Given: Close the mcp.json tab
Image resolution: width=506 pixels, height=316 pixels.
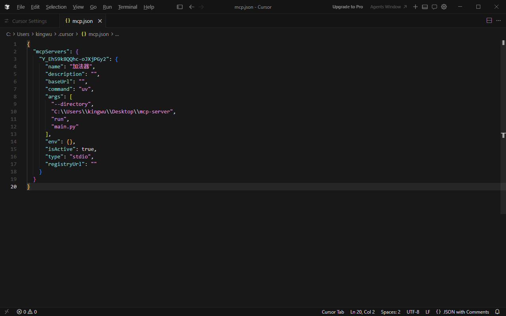Looking at the screenshot, I should coord(100,21).
